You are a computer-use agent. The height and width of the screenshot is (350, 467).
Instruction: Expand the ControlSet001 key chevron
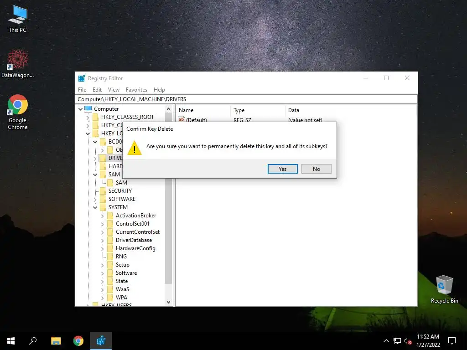tap(103, 224)
